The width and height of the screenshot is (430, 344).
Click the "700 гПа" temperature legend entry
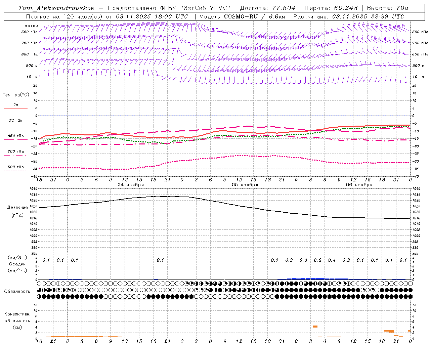pyautogui.click(x=16, y=152)
